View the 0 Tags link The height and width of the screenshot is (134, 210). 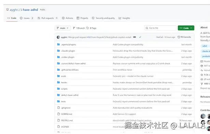click(91, 28)
